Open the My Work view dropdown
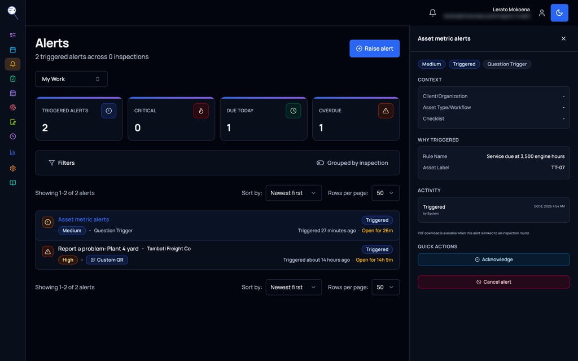The width and height of the screenshot is (578, 361). pos(71,79)
